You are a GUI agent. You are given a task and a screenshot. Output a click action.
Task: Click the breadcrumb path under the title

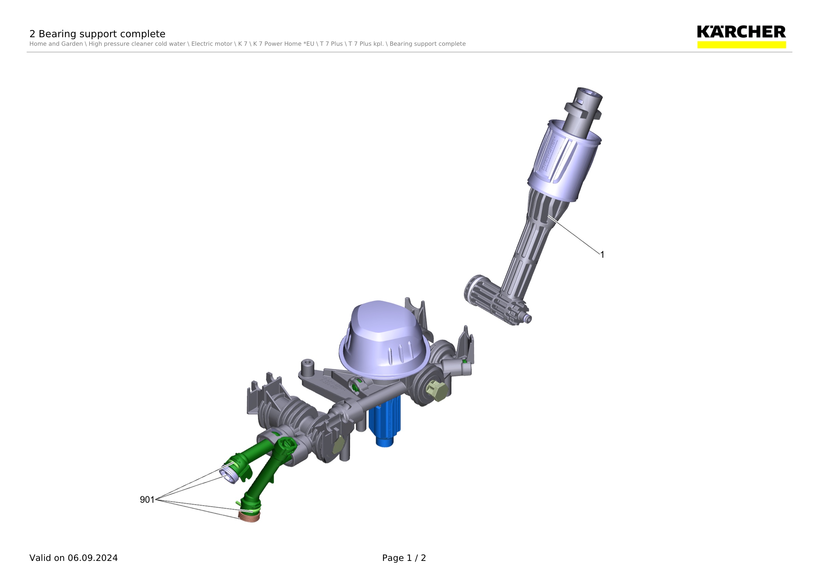tap(247, 44)
